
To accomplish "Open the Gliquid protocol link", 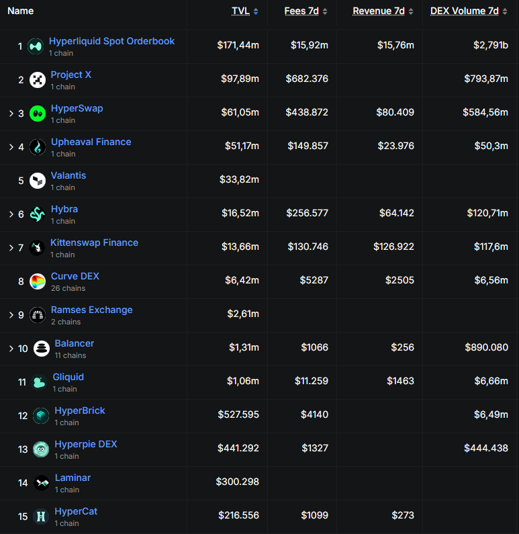I will coord(68,377).
